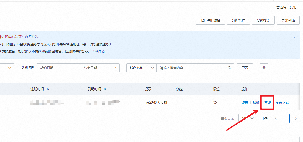Open the 域名名称 search type dropdown
Viewport: 303px width, 142px height.
click(x=141, y=68)
